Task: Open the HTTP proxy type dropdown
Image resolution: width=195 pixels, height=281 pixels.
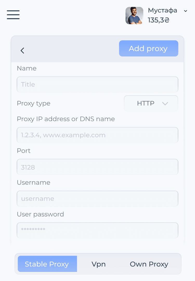Action: click(151, 103)
